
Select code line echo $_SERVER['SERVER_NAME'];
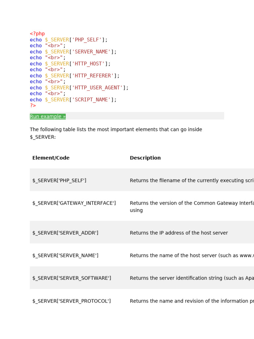point(73,52)
